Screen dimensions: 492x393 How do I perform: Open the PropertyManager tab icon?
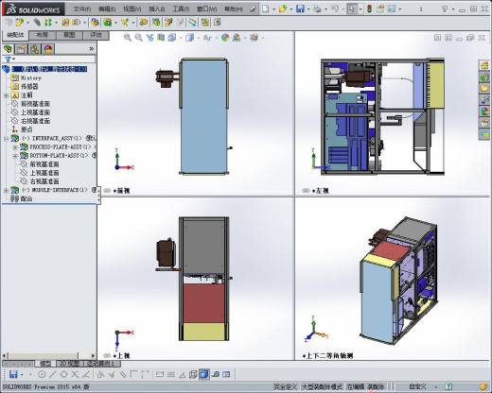[x=21, y=49]
